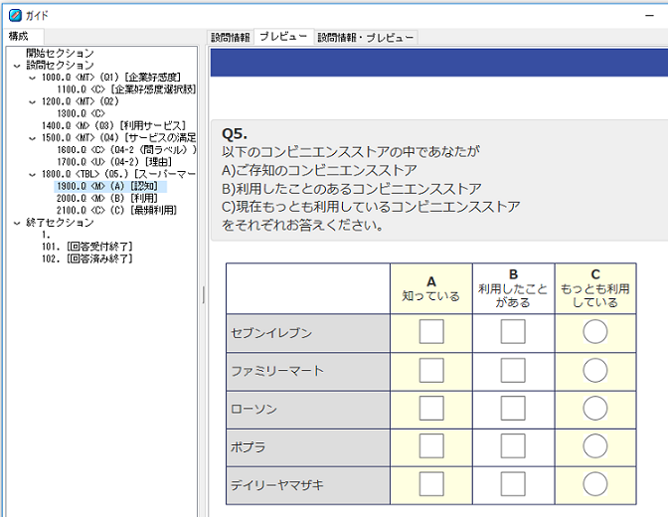Image resolution: width=668 pixels, height=517 pixels.
Task: Collapse the 1500.0 <MT> (Q4) node
Action: click(33, 138)
